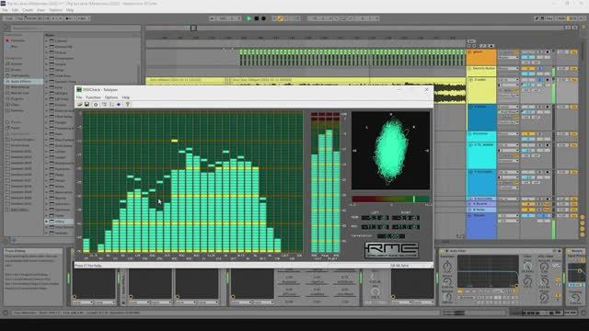This screenshot has height=331, width=589.
Task: Select Drums category in Ableton browser
Action: [x=16, y=70]
